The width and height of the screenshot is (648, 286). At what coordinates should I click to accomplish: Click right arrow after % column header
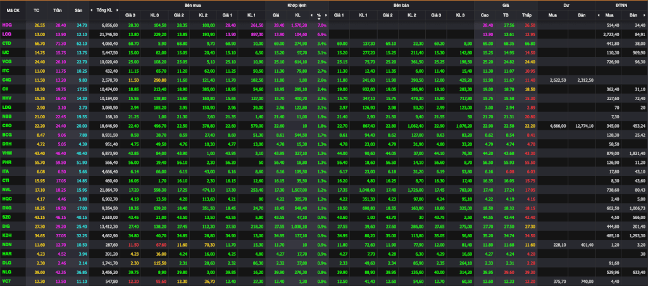coord(326,15)
